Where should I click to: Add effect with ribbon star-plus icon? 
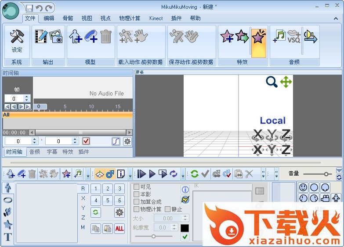click(227, 36)
